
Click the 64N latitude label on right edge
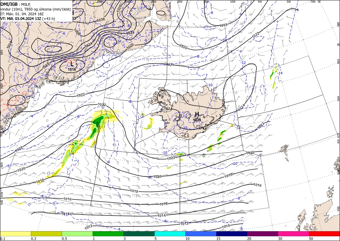[x=338, y=99]
